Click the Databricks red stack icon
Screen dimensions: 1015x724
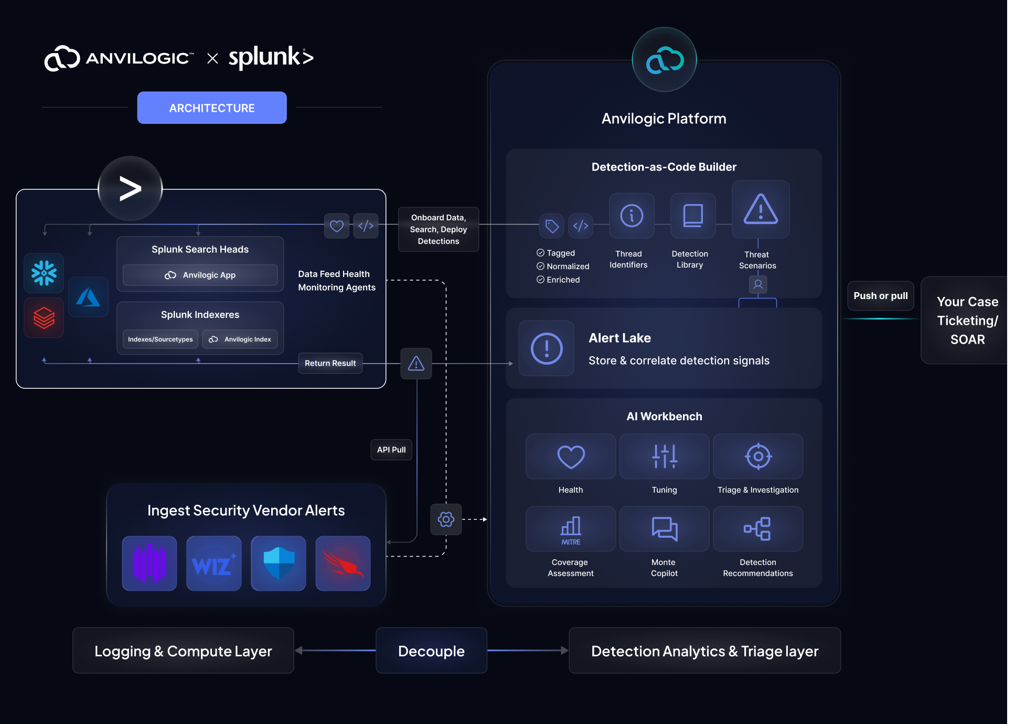pos(44,318)
